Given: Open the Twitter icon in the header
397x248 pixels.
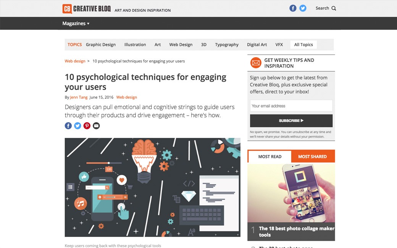Looking at the screenshot, I should point(303,8).
